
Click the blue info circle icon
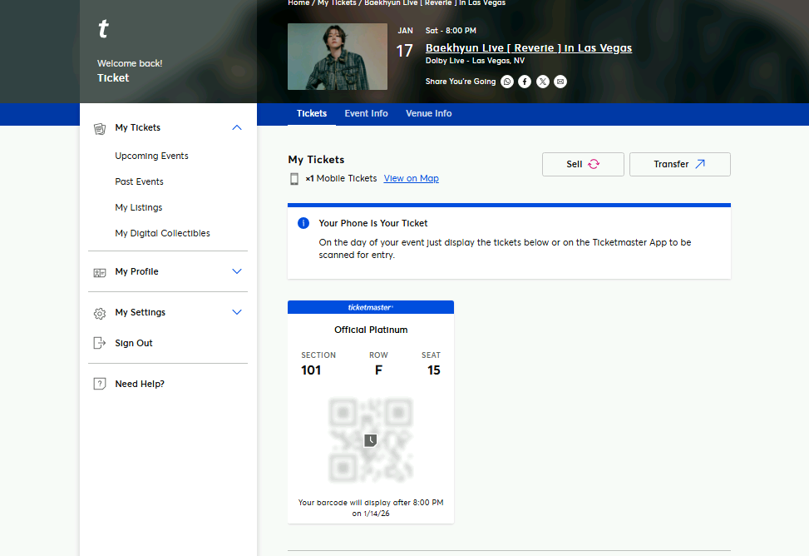pos(303,223)
